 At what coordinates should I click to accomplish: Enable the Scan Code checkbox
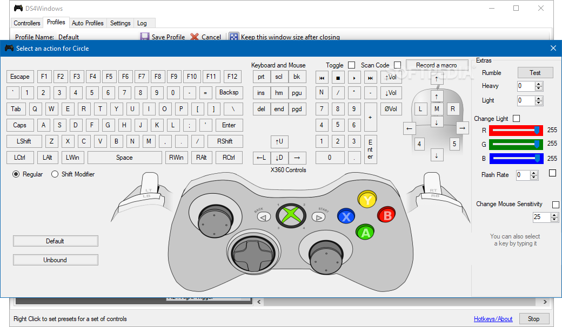tap(398, 65)
